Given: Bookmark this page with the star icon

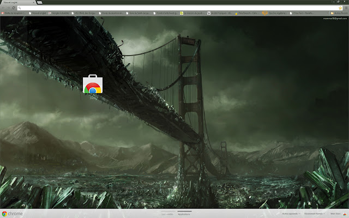Looking at the screenshot, I should (x=340, y=8).
